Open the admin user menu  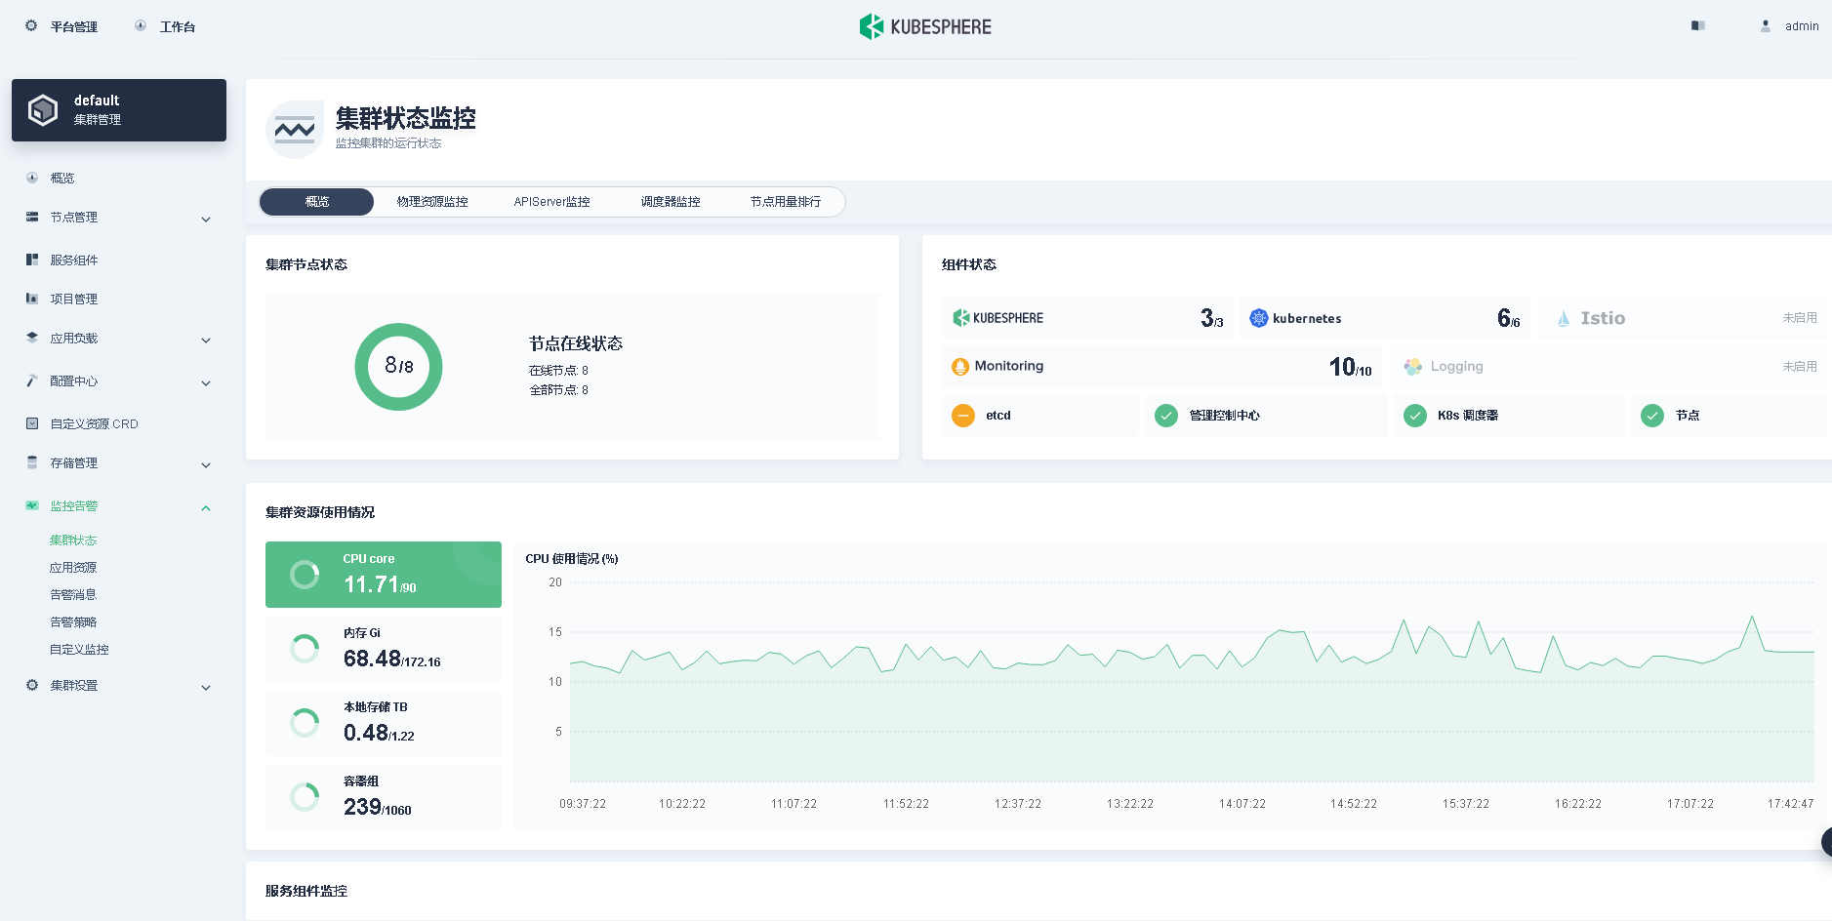[x=1802, y=26]
